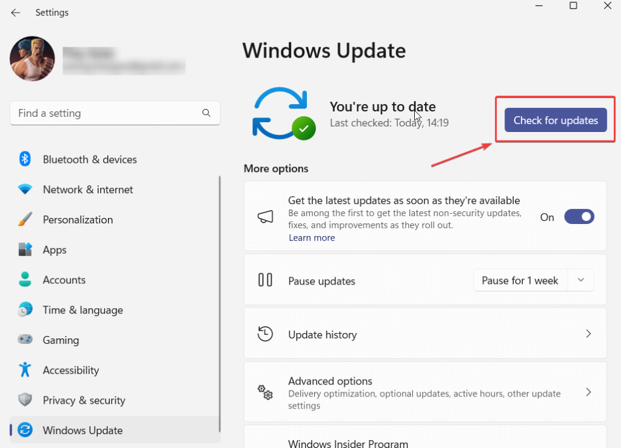The image size is (621, 448).
Task: Open Apps in the sidebar
Action: (55, 250)
